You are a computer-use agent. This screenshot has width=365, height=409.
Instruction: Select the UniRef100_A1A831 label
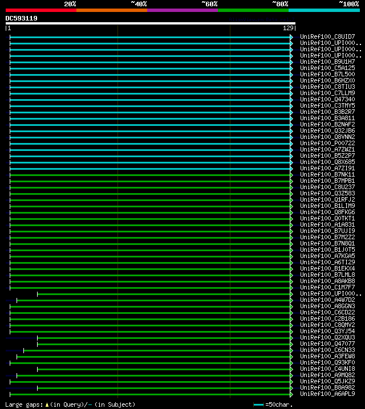[327, 224]
